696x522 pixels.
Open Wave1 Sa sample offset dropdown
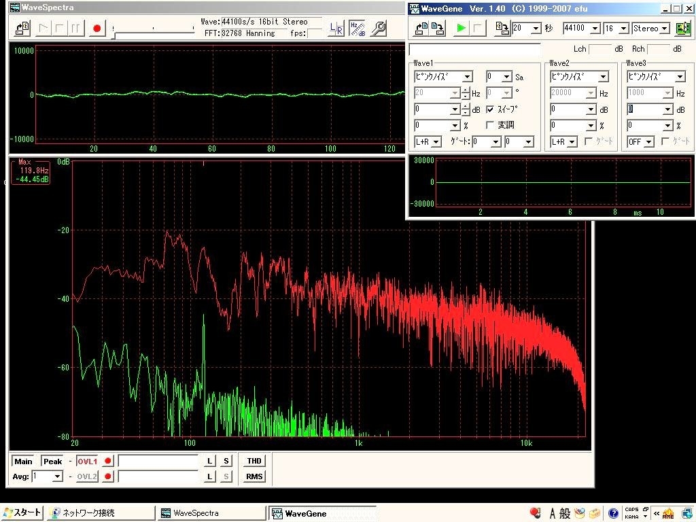(x=507, y=77)
